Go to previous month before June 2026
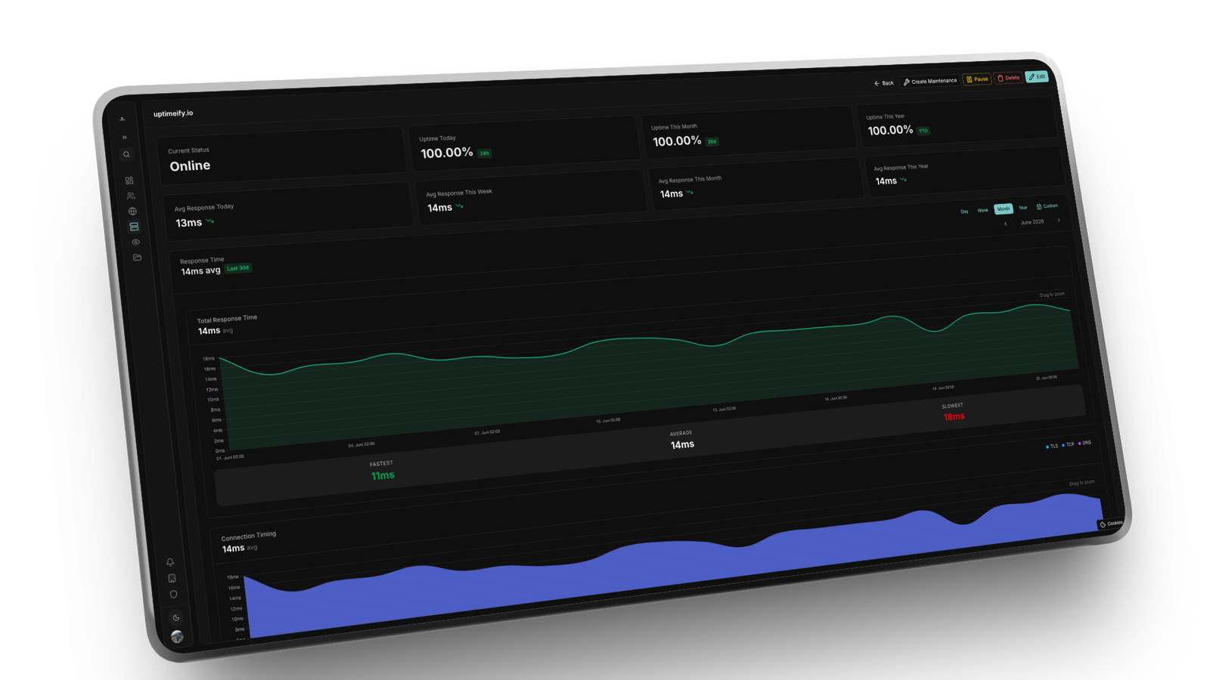This screenshot has height=680, width=1210. pyautogui.click(x=1005, y=224)
